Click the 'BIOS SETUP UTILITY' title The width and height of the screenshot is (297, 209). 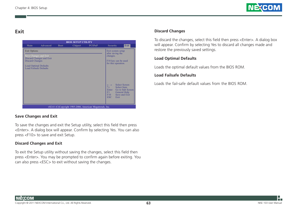[x=79, y=42]
